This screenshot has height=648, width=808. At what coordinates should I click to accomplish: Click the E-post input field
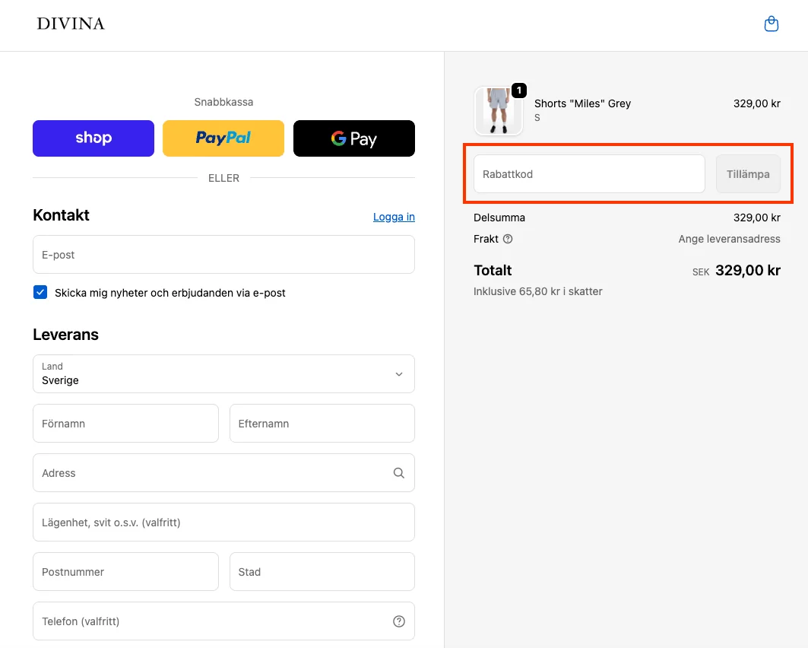point(223,255)
